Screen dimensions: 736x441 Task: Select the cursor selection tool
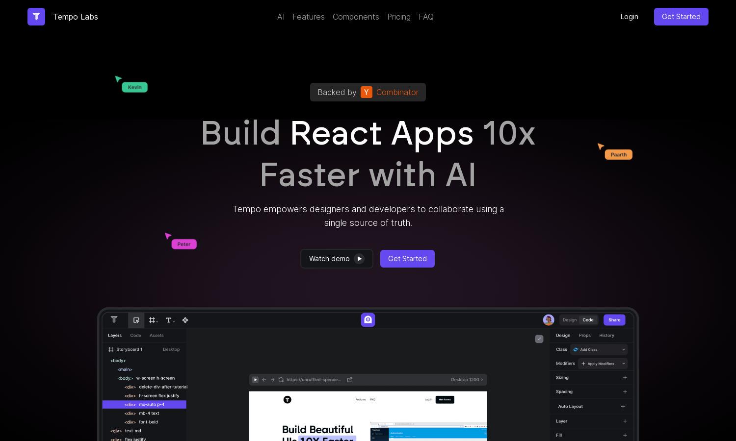(x=136, y=320)
